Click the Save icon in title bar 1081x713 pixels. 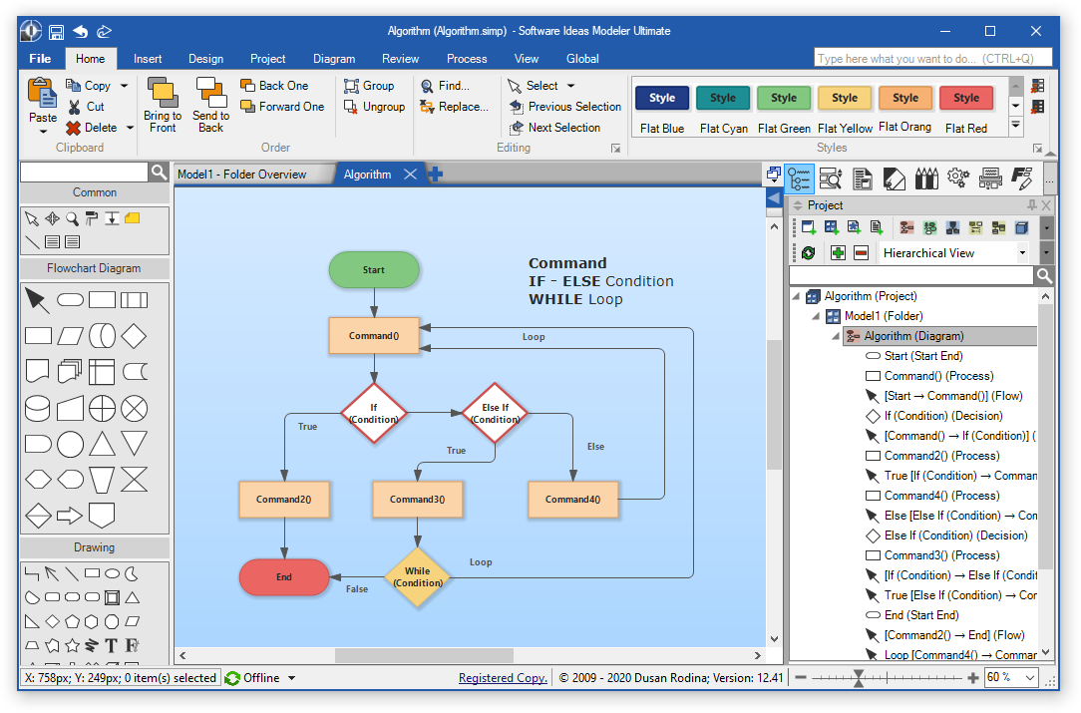[x=57, y=32]
